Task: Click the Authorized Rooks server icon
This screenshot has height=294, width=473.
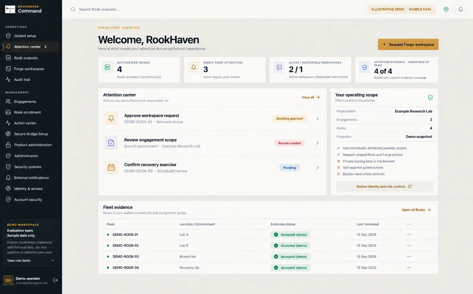Action: (x=107, y=67)
